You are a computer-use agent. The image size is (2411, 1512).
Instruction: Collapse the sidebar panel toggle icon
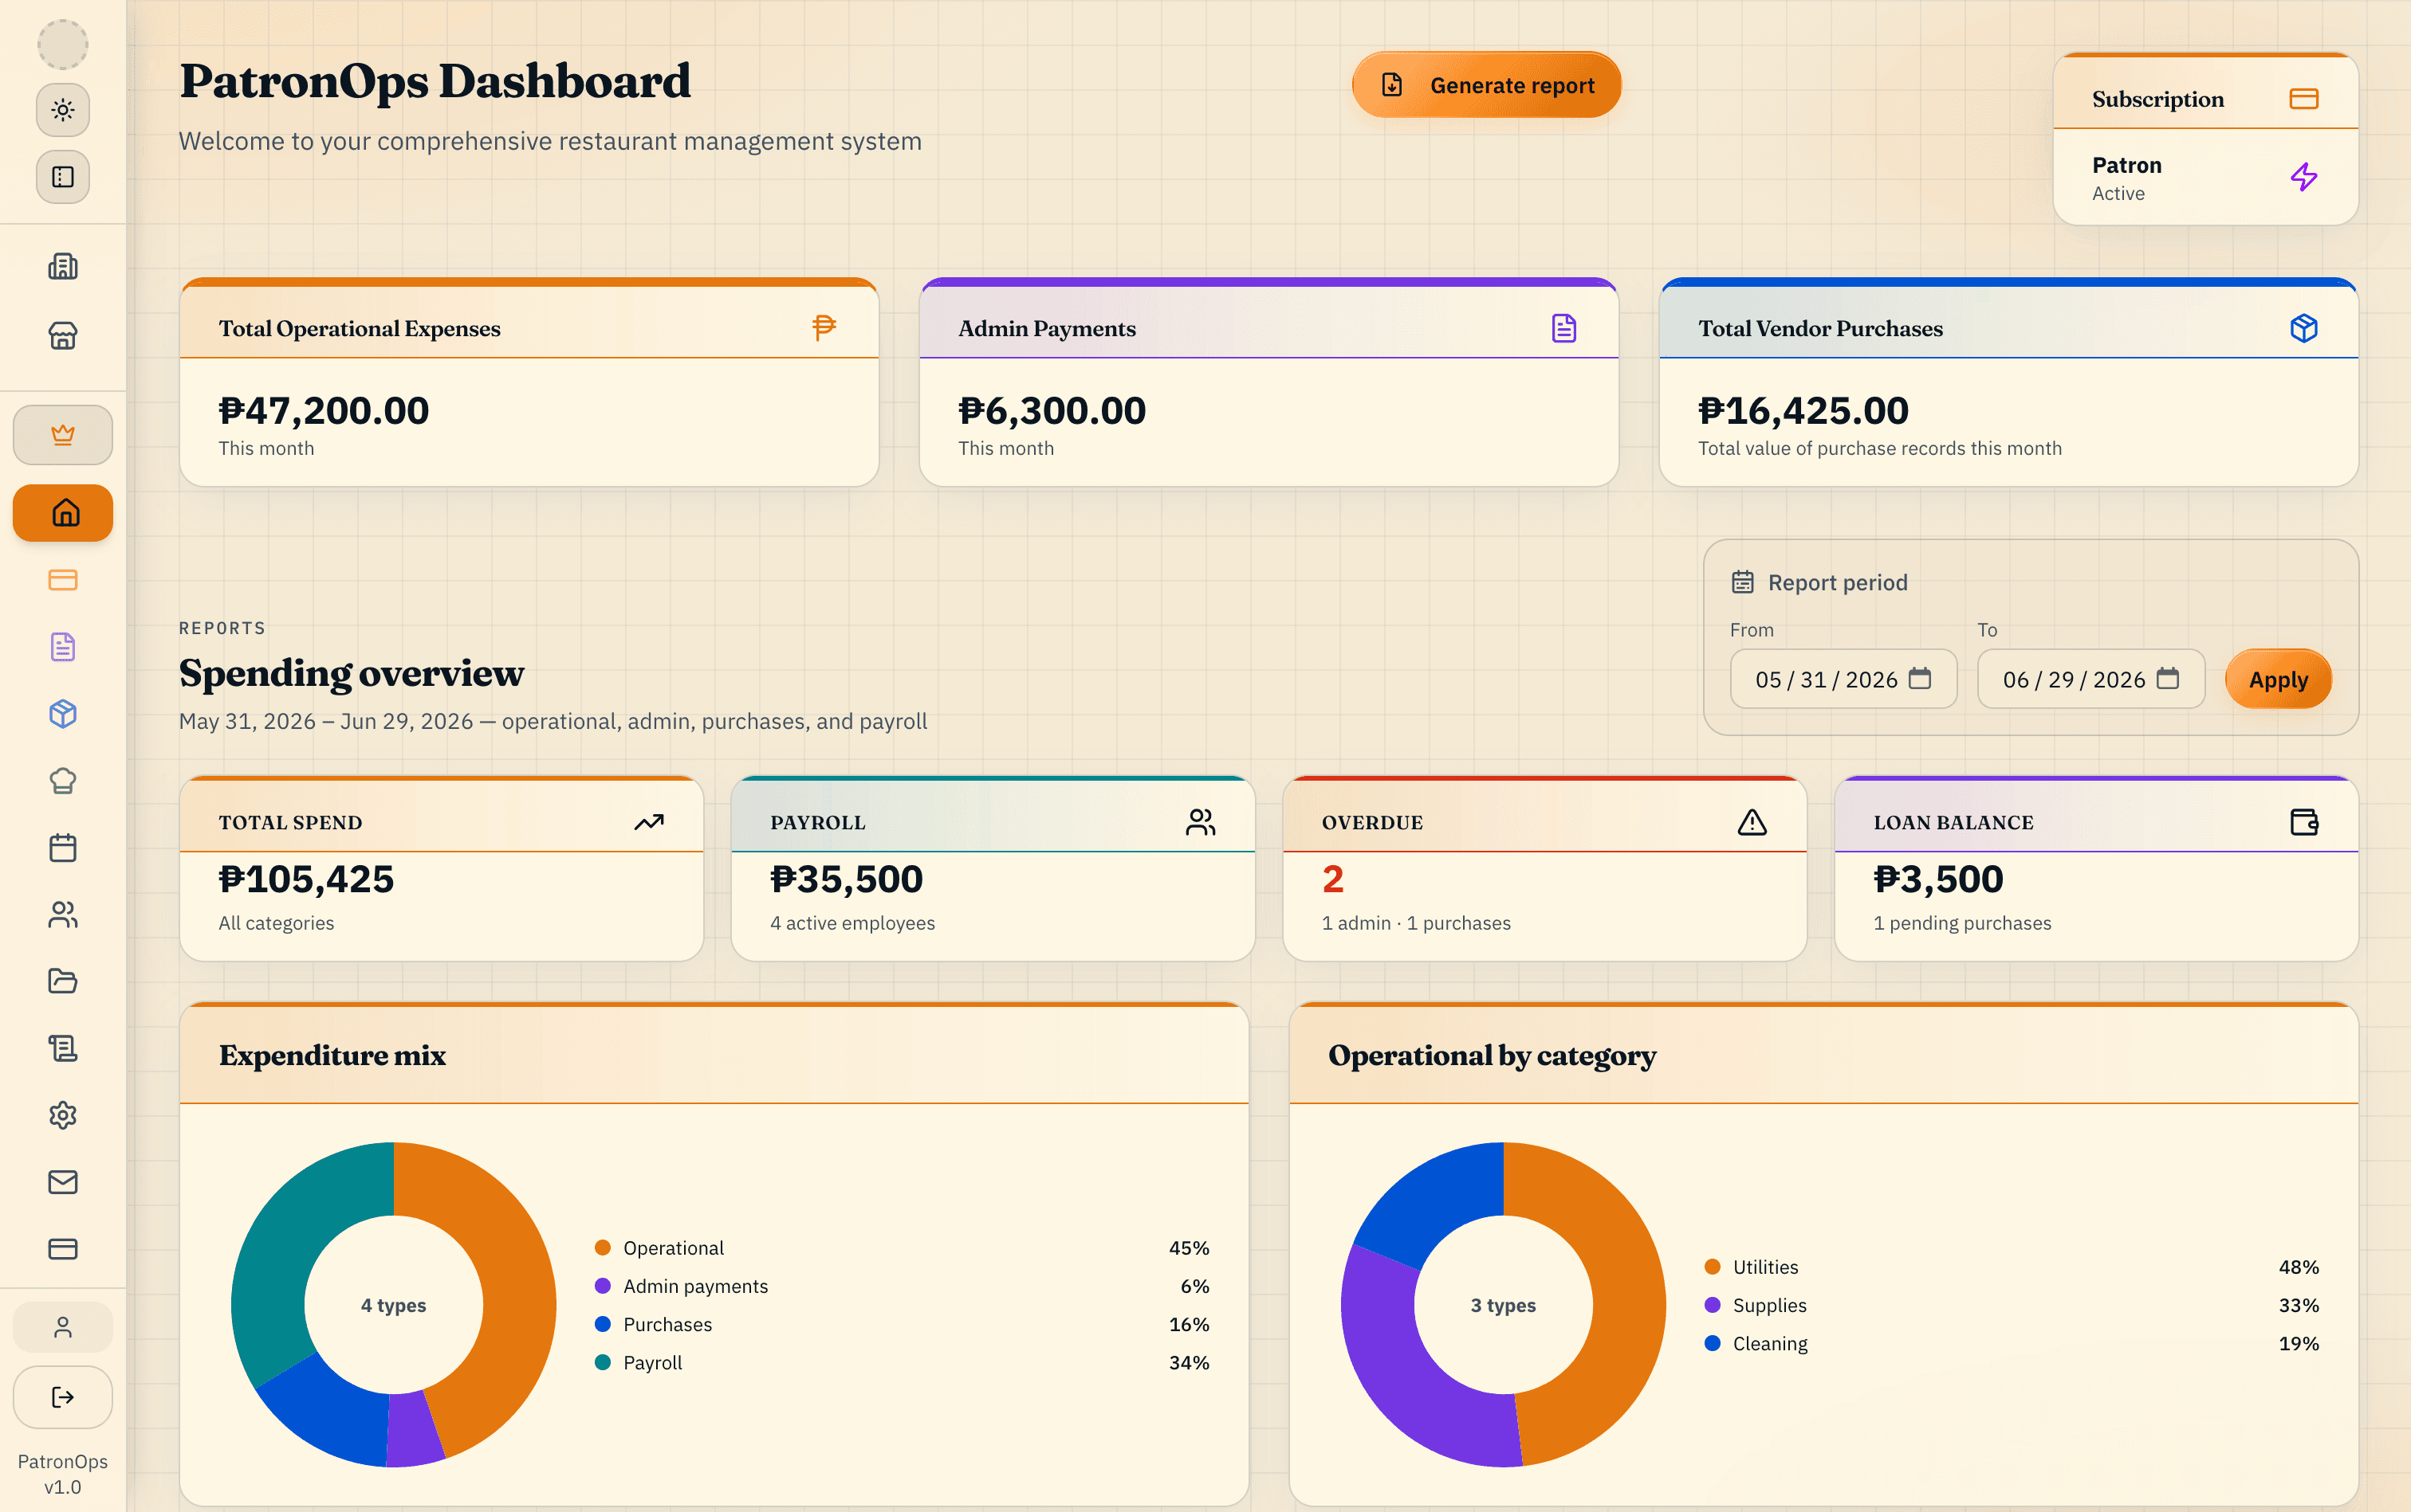click(x=62, y=177)
